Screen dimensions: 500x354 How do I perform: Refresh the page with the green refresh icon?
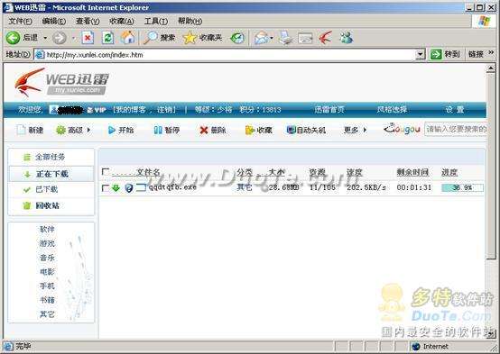[107, 38]
